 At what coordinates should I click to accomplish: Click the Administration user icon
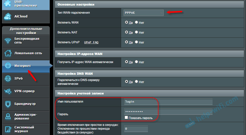[8, 117]
